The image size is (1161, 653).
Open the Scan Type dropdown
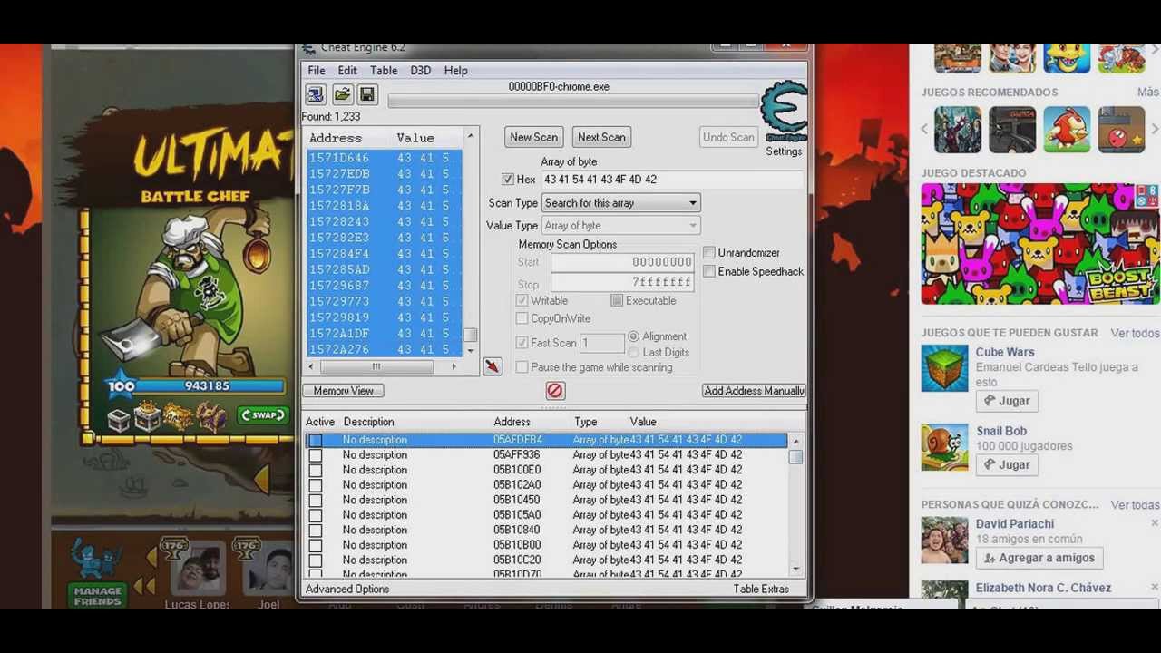tap(620, 203)
